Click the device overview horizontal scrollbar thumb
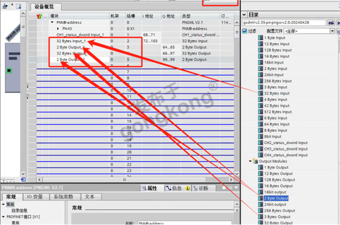 (124, 180)
